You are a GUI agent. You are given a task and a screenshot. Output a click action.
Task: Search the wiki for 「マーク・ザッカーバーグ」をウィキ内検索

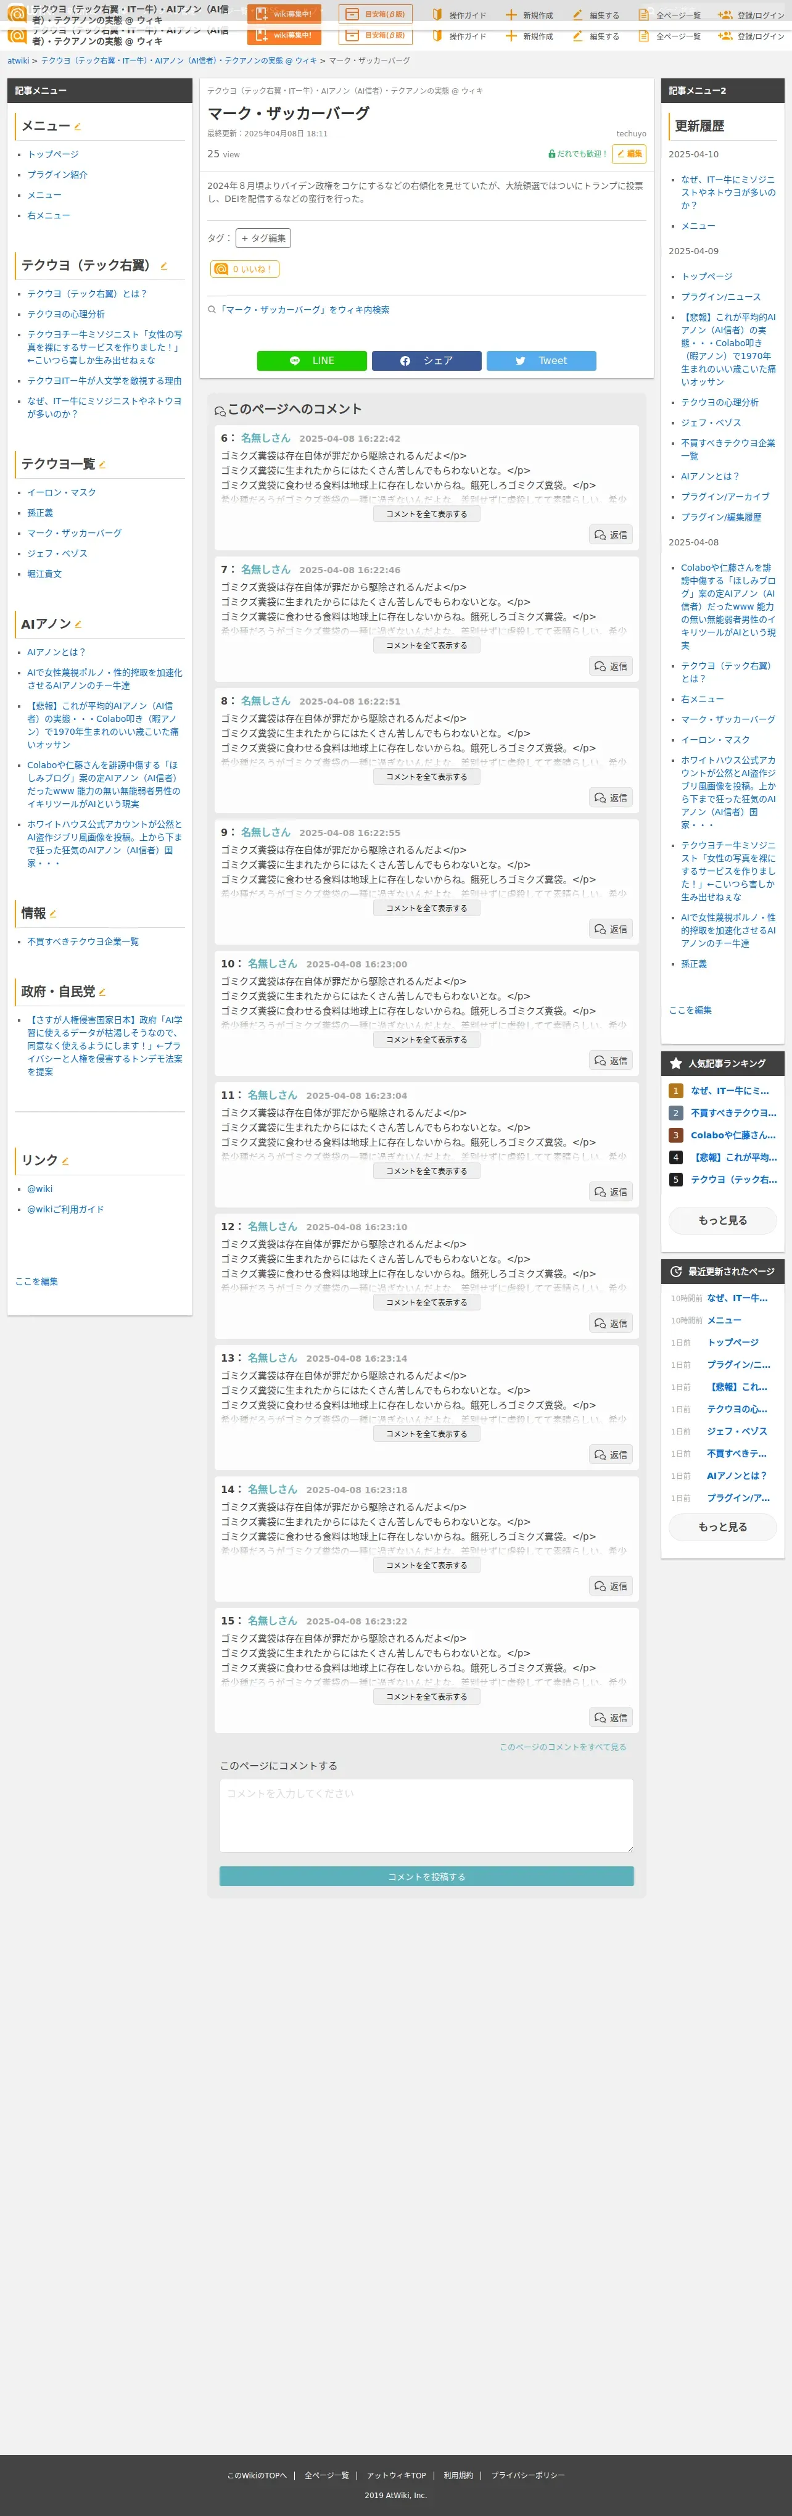click(x=305, y=310)
